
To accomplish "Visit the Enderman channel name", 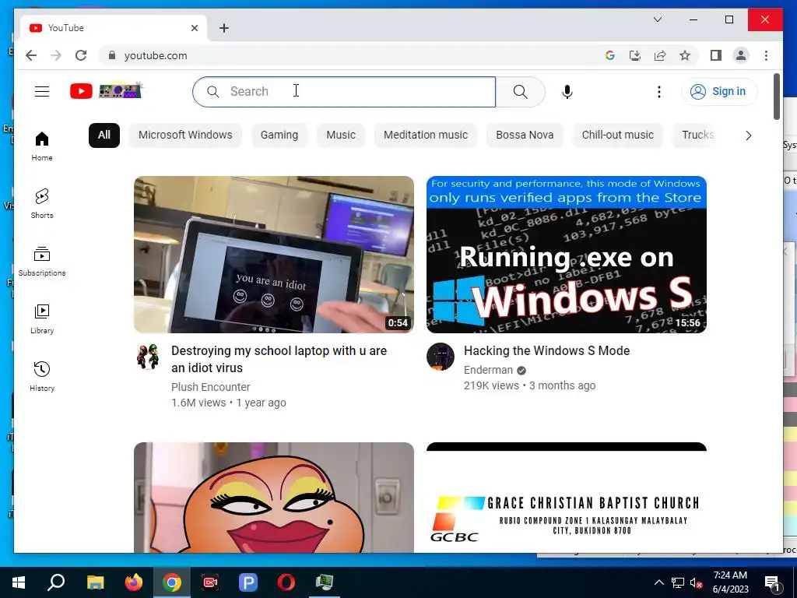I will 489,370.
